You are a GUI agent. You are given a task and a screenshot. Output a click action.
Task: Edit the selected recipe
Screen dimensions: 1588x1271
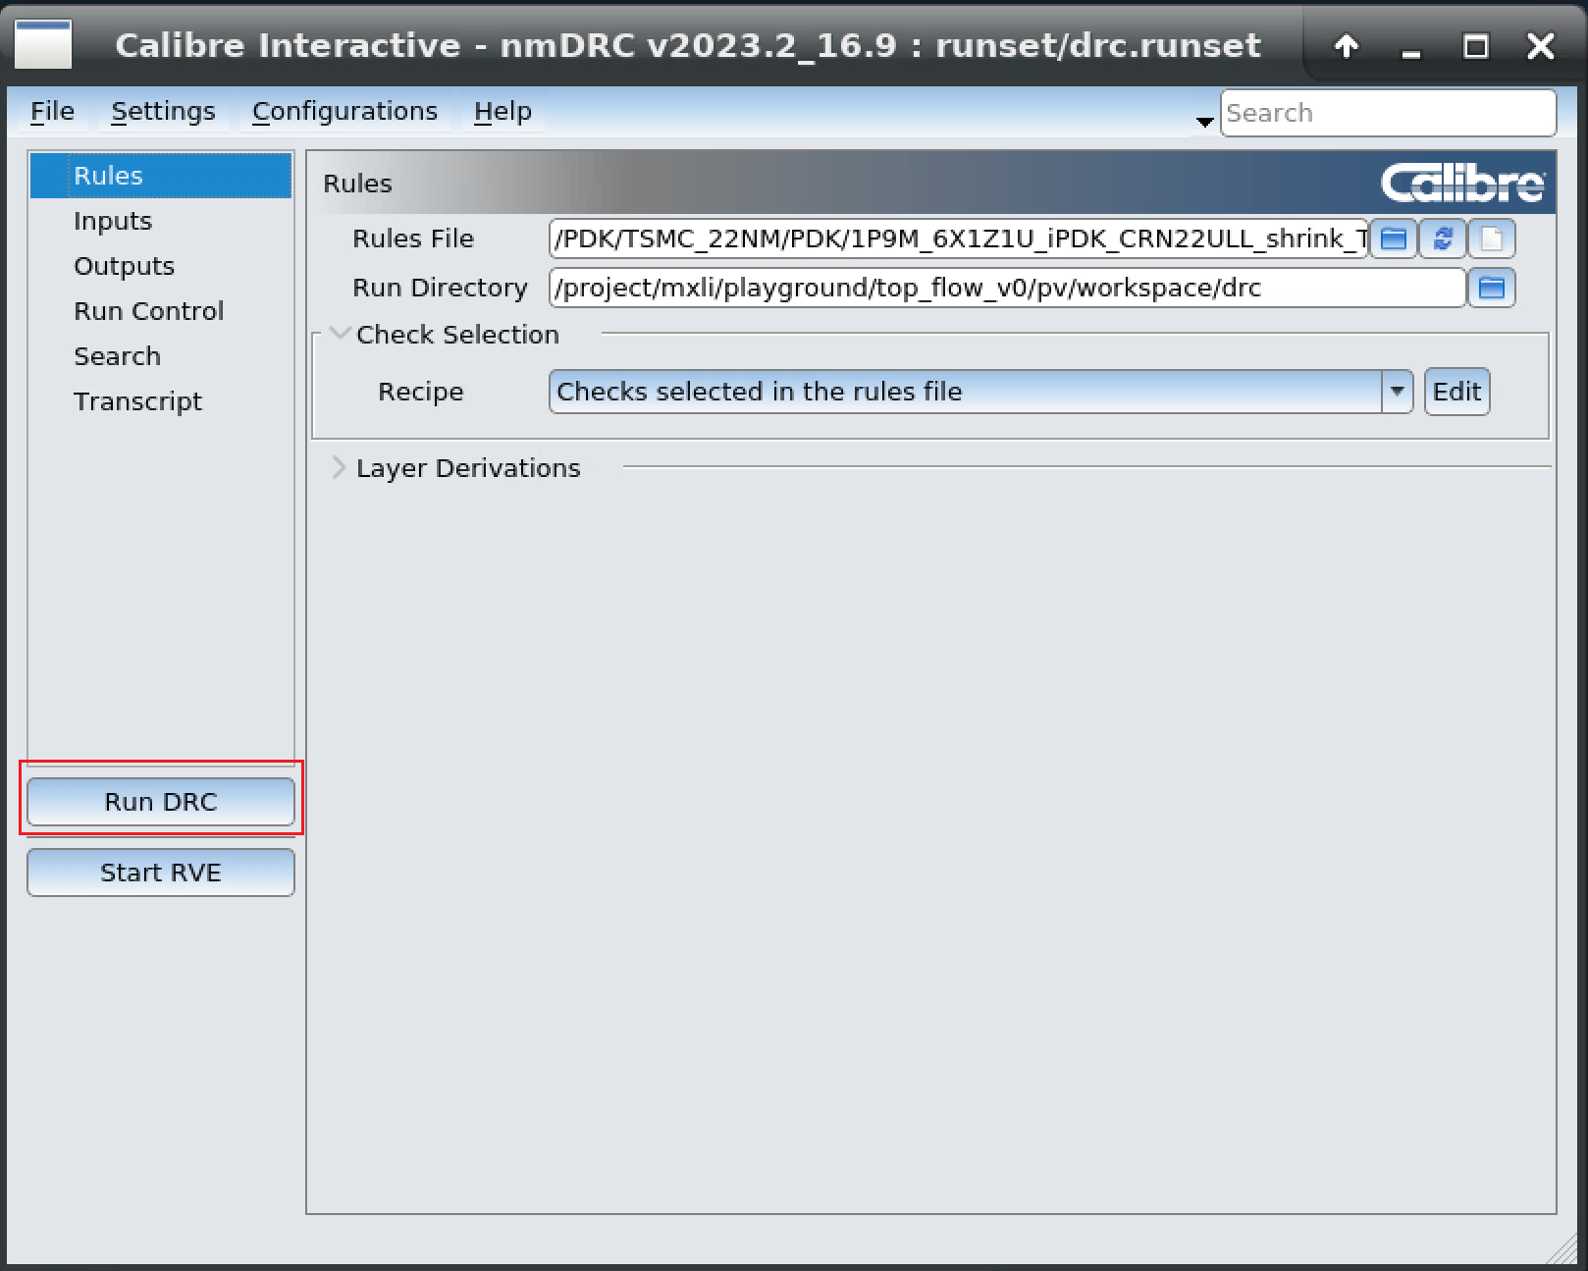pos(1456,392)
